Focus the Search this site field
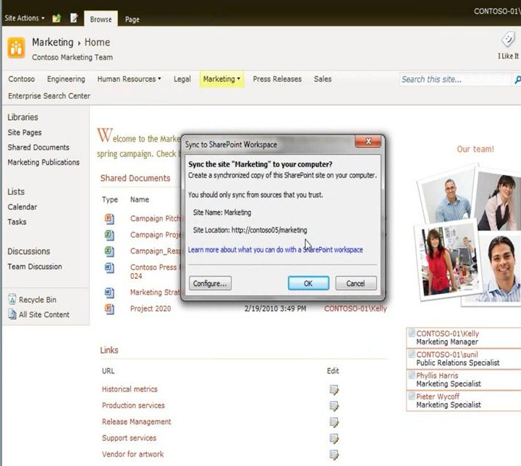The width and height of the screenshot is (521, 466). click(455, 79)
